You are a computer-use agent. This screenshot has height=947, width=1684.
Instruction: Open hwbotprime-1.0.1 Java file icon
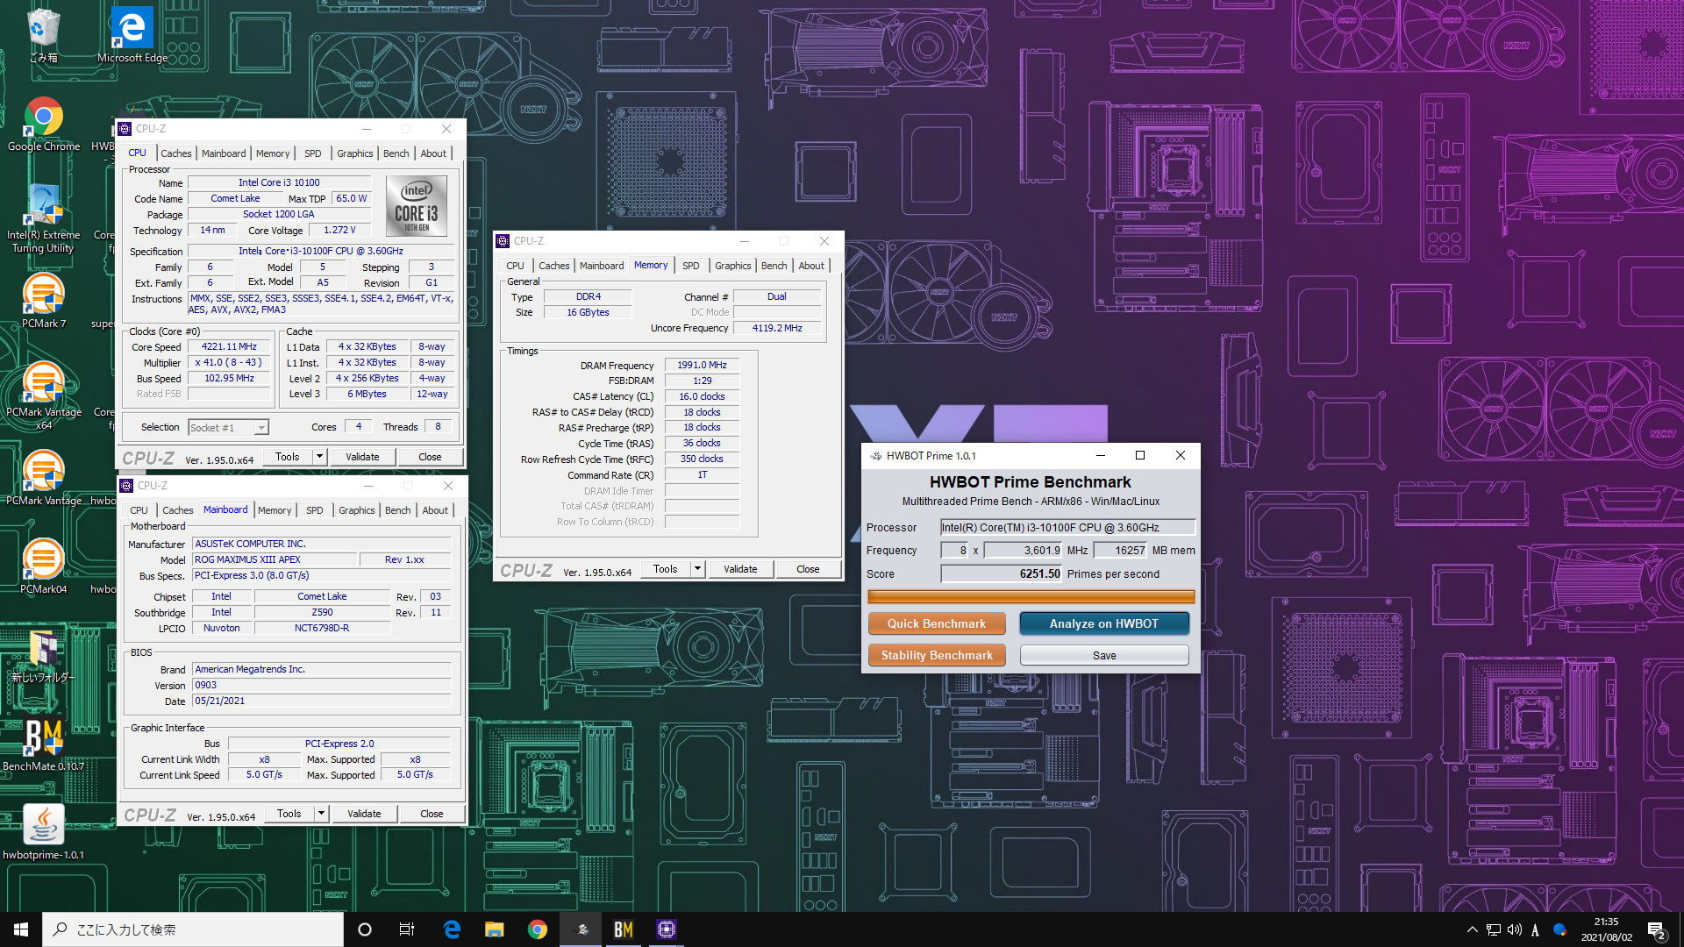pos(43,833)
